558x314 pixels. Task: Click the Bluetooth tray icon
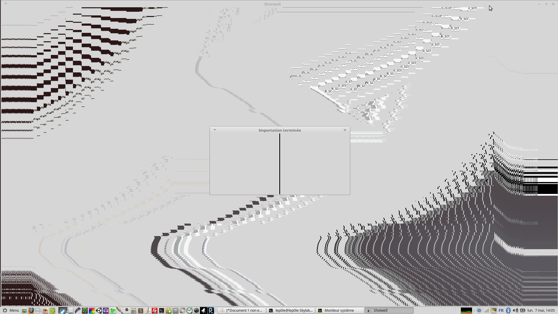click(508, 311)
